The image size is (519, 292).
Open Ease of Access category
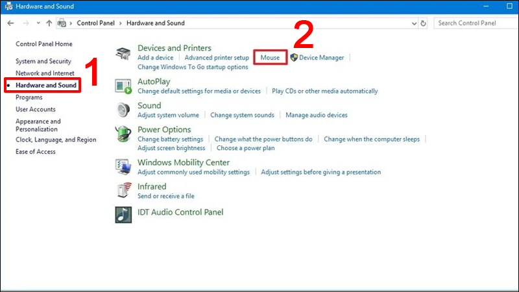click(36, 152)
